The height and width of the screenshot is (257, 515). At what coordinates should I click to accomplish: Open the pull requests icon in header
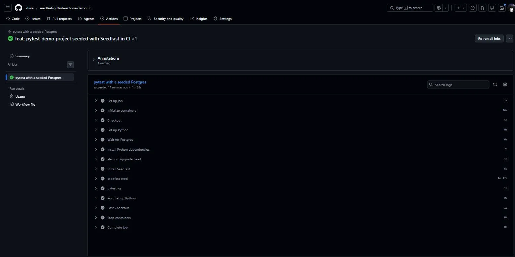point(482,8)
